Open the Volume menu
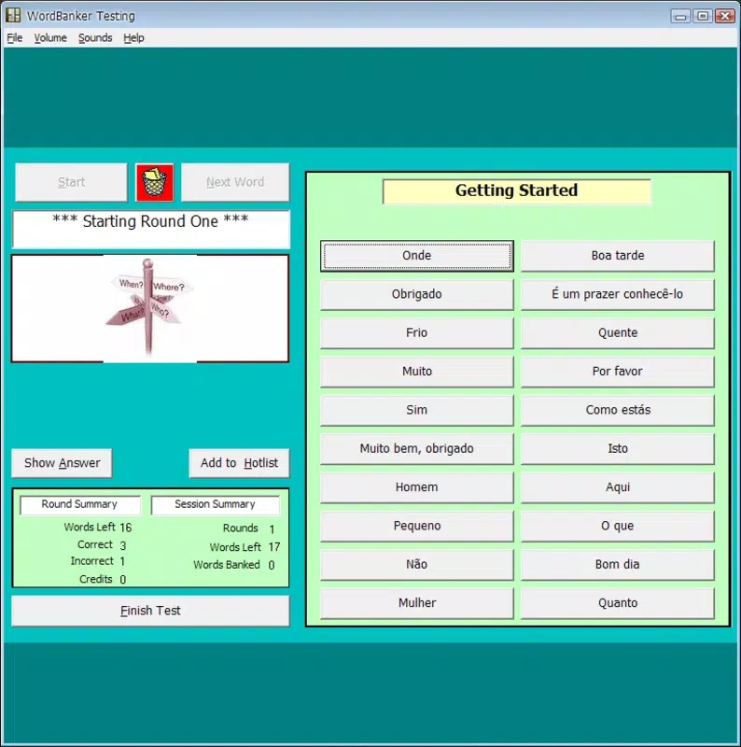This screenshot has height=747, width=741. click(x=50, y=37)
